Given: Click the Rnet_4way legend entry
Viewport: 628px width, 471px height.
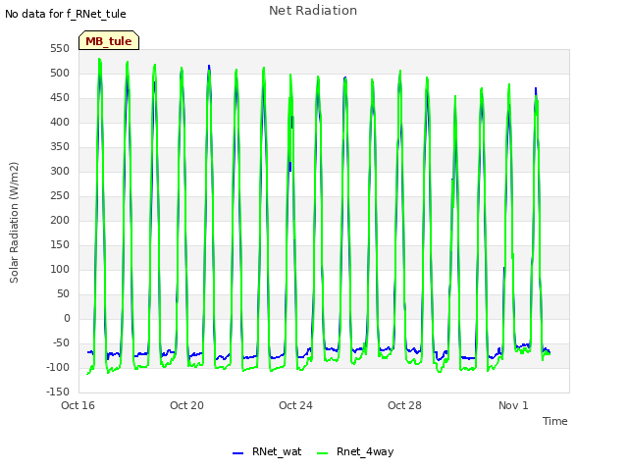Looking at the screenshot, I should (x=355, y=451).
